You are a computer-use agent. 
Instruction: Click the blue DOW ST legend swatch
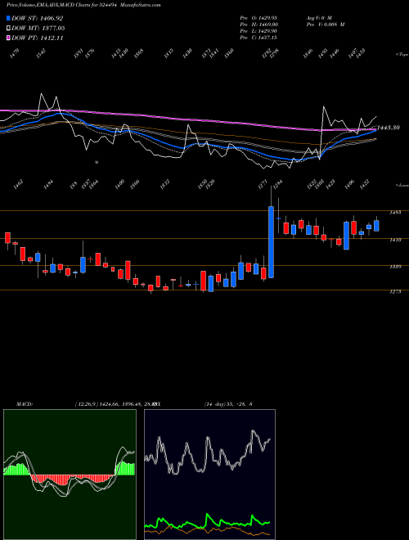pos(8,18)
